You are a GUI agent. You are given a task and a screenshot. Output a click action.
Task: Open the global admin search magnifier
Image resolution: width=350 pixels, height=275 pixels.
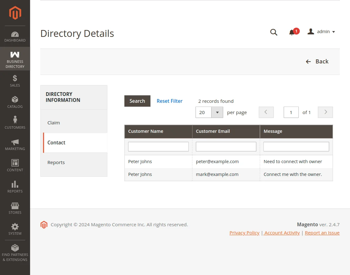pos(274,32)
